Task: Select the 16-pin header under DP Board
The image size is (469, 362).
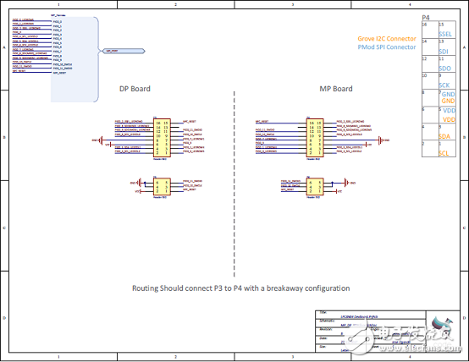Action: coord(162,138)
